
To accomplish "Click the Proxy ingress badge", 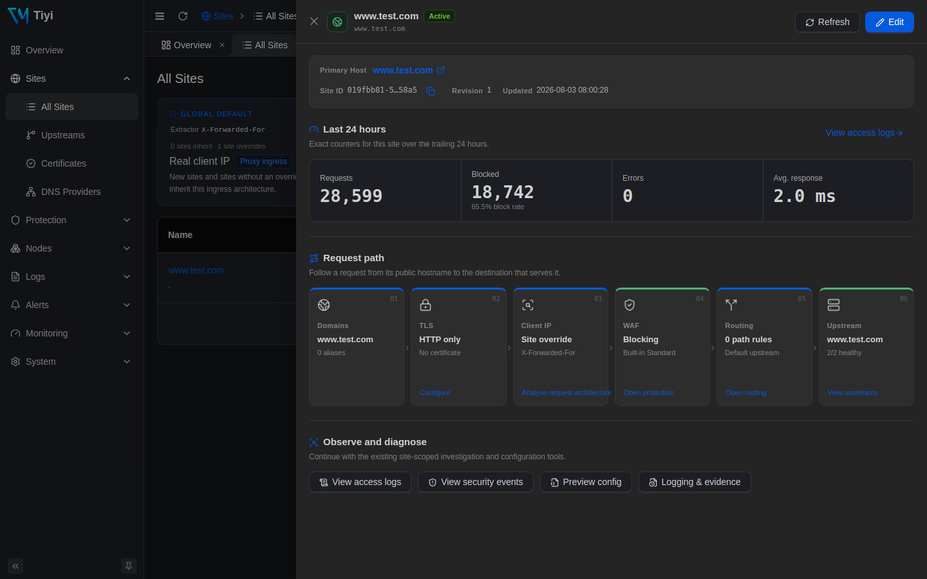I will 263,161.
